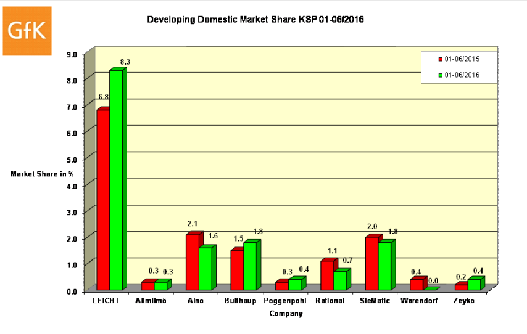527x334 pixels.
Task: Click the Allmilmö category label
Action: (151, 301)
